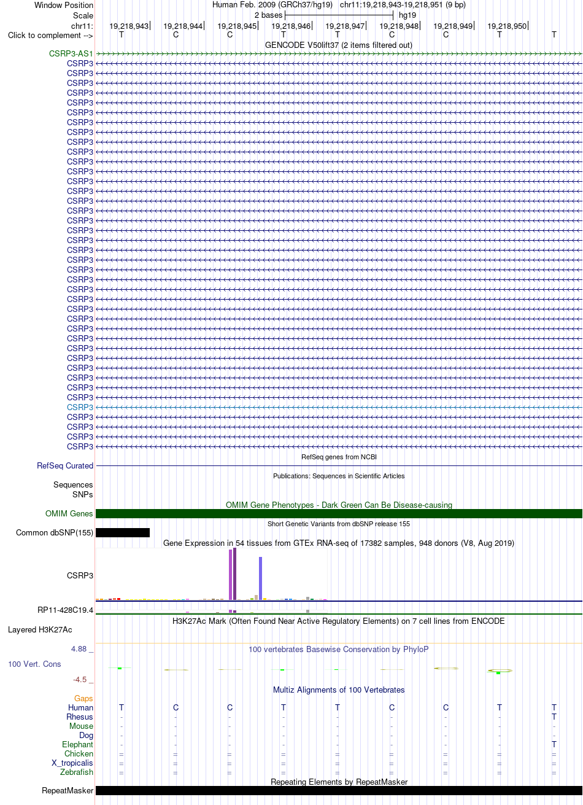
Task: Click the Window Position label
Action: (x=64, y=5)
